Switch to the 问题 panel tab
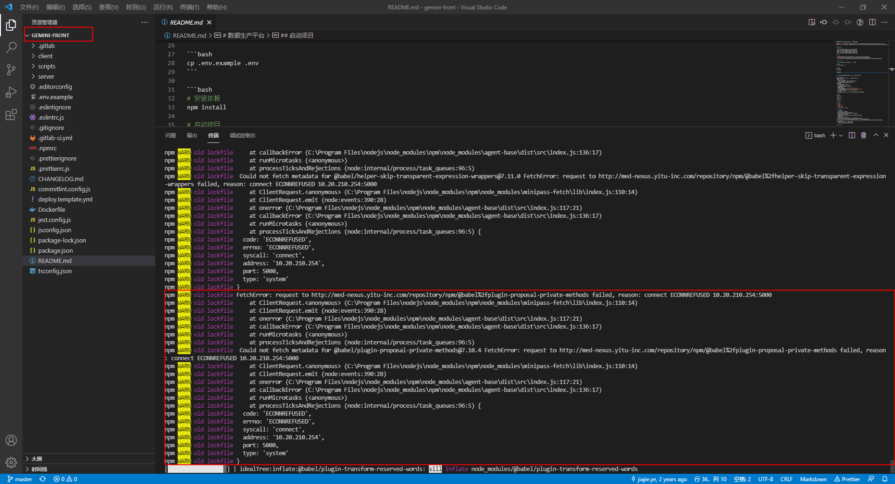The width and height of the screenshot is (895, 484). (171, 135)
